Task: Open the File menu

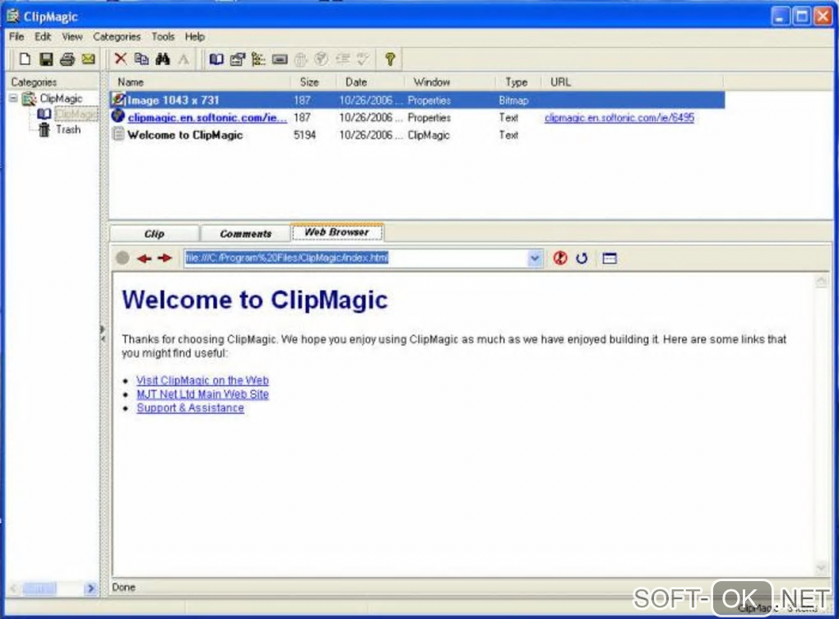Action: click(x=16, y=36)
